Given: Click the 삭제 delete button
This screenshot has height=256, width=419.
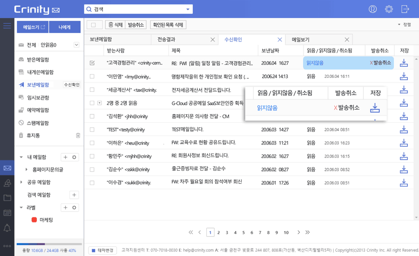Looking at the screenshot, I should tap(115, 25).
